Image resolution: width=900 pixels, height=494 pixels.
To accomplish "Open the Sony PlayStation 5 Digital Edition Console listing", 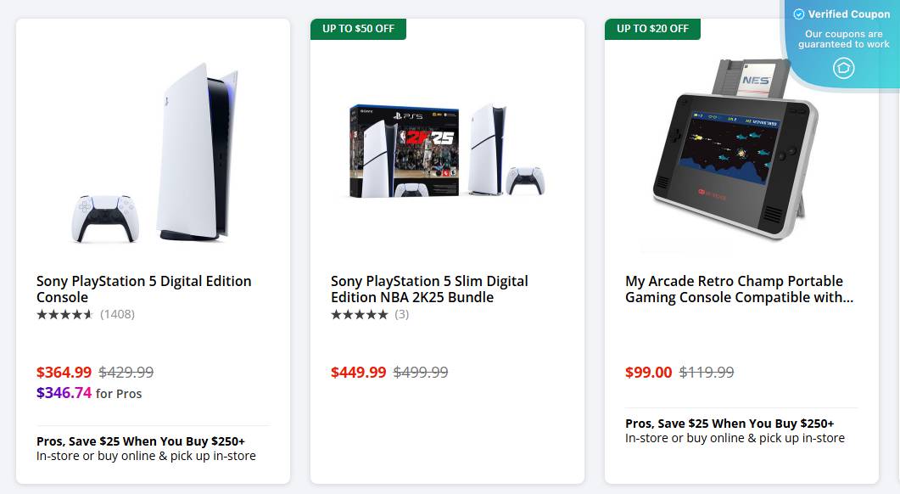I will click(143, 289).
